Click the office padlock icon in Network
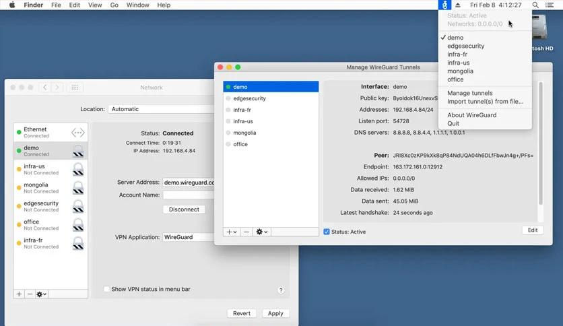The width and height of the screenshot is (563, 326). point(78,225)
